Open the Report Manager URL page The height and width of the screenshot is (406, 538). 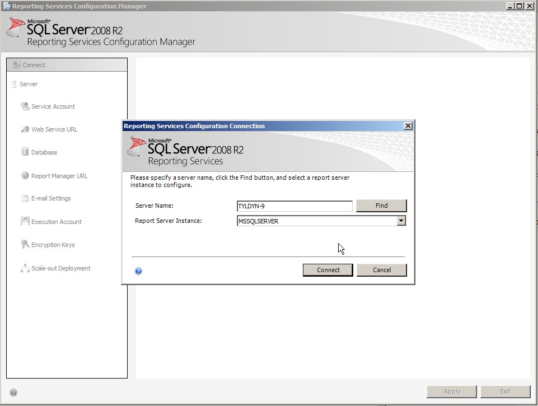[59, 176]
